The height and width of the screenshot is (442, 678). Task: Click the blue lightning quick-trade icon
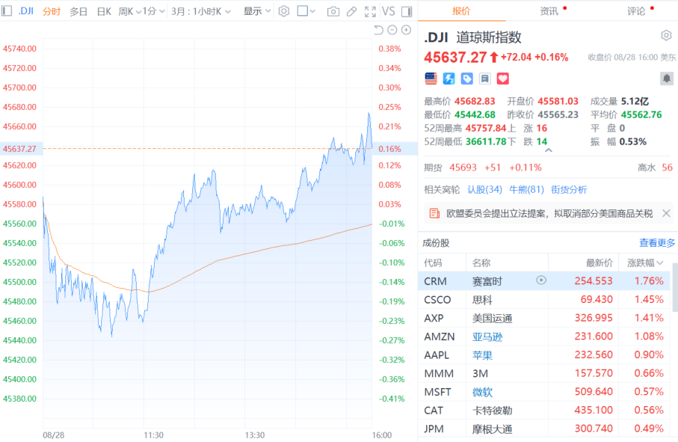coord(449,79)
